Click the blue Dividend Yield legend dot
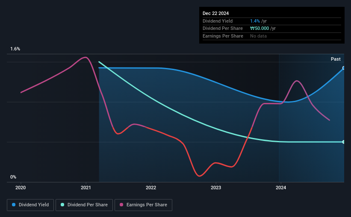This screenshot has height=217, width=351. [x=14, y=205]
